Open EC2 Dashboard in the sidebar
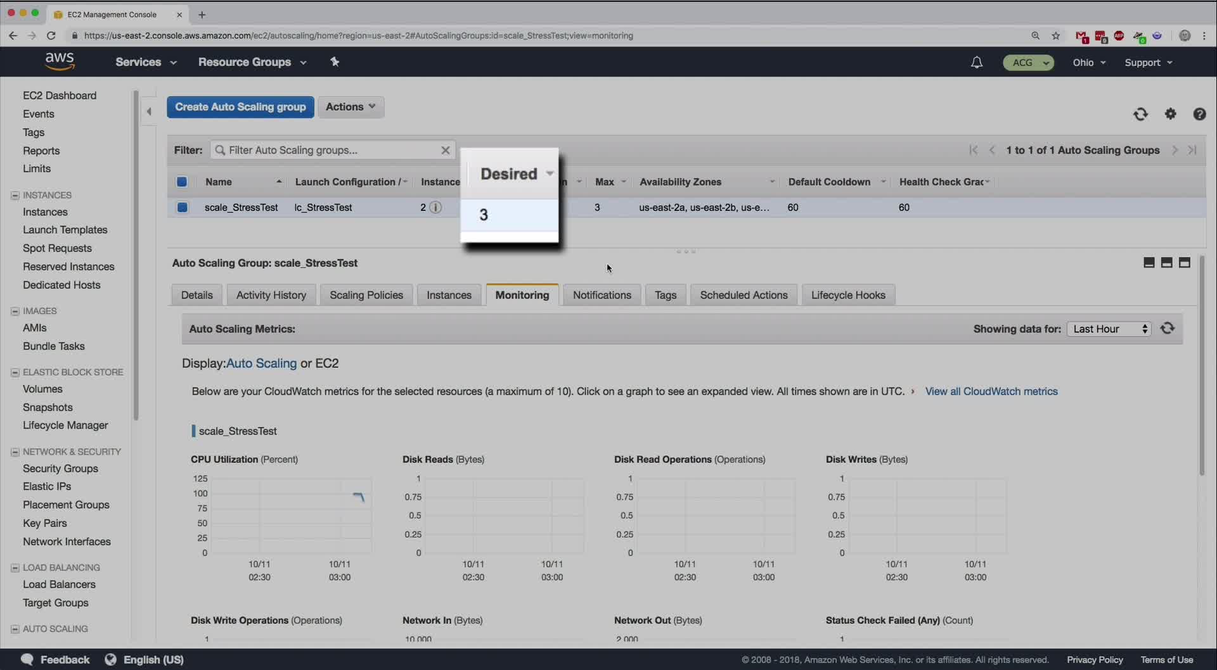1217x670 pixels. click(60, 96)
